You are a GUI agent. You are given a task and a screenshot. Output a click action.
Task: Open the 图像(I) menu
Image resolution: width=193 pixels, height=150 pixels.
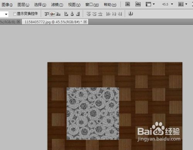click(7, 5)
